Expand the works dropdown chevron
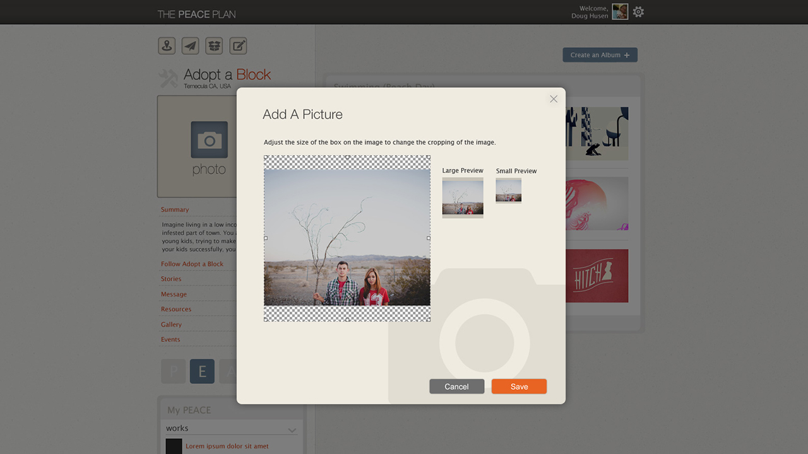Screen dimensions: 808x454 pyautogui.click(x=292, y=430)
